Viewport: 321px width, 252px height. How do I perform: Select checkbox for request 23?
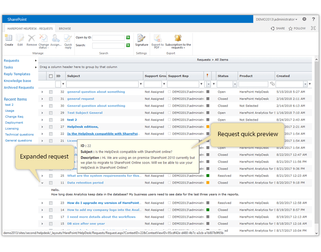coord(51,203)
